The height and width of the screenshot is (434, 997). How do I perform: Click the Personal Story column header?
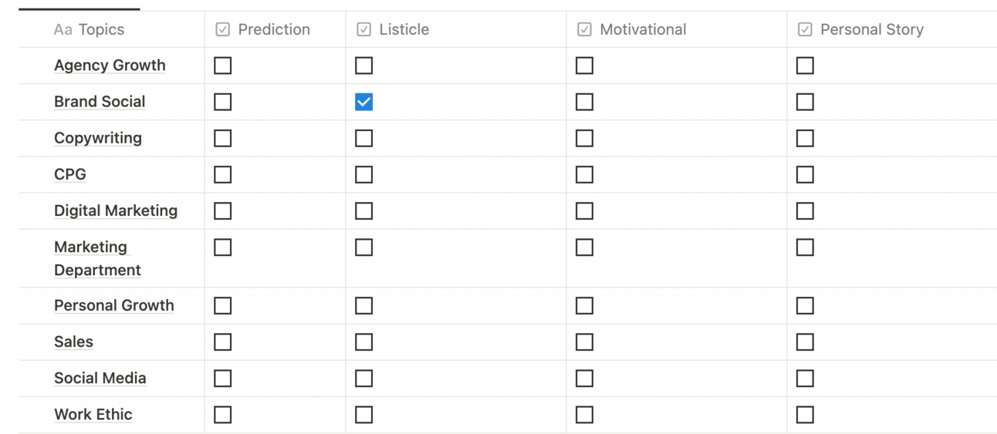tap(870, 29)
